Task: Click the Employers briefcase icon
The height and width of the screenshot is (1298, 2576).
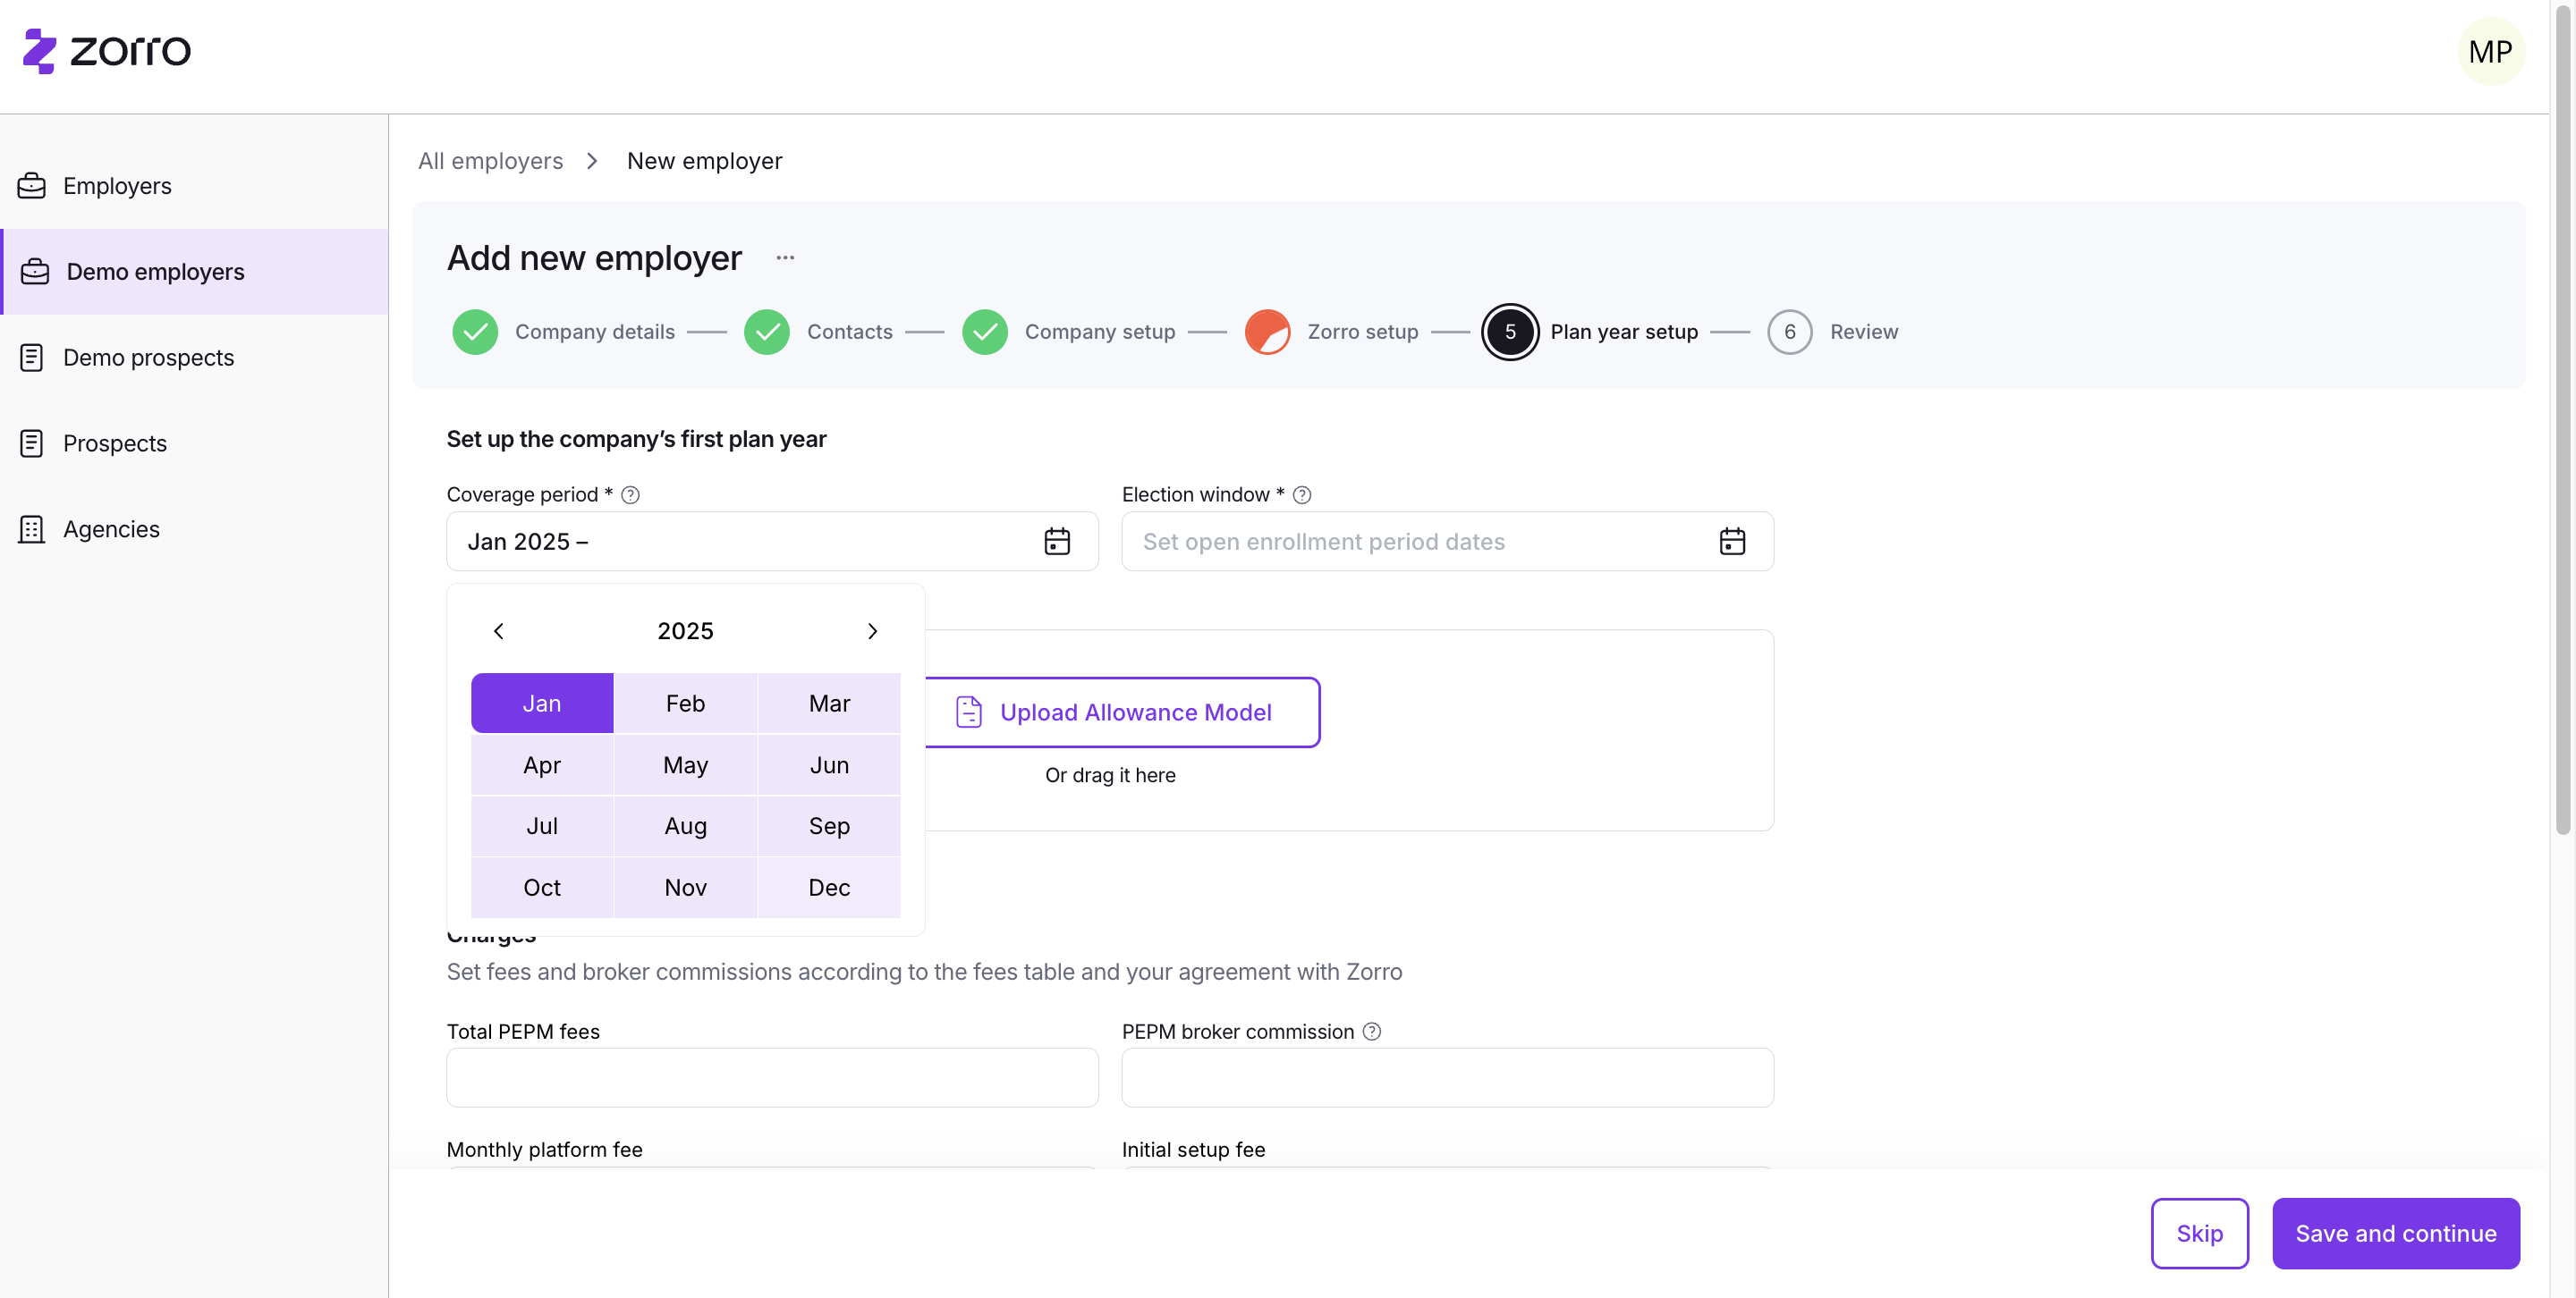Action: point(32,186)
